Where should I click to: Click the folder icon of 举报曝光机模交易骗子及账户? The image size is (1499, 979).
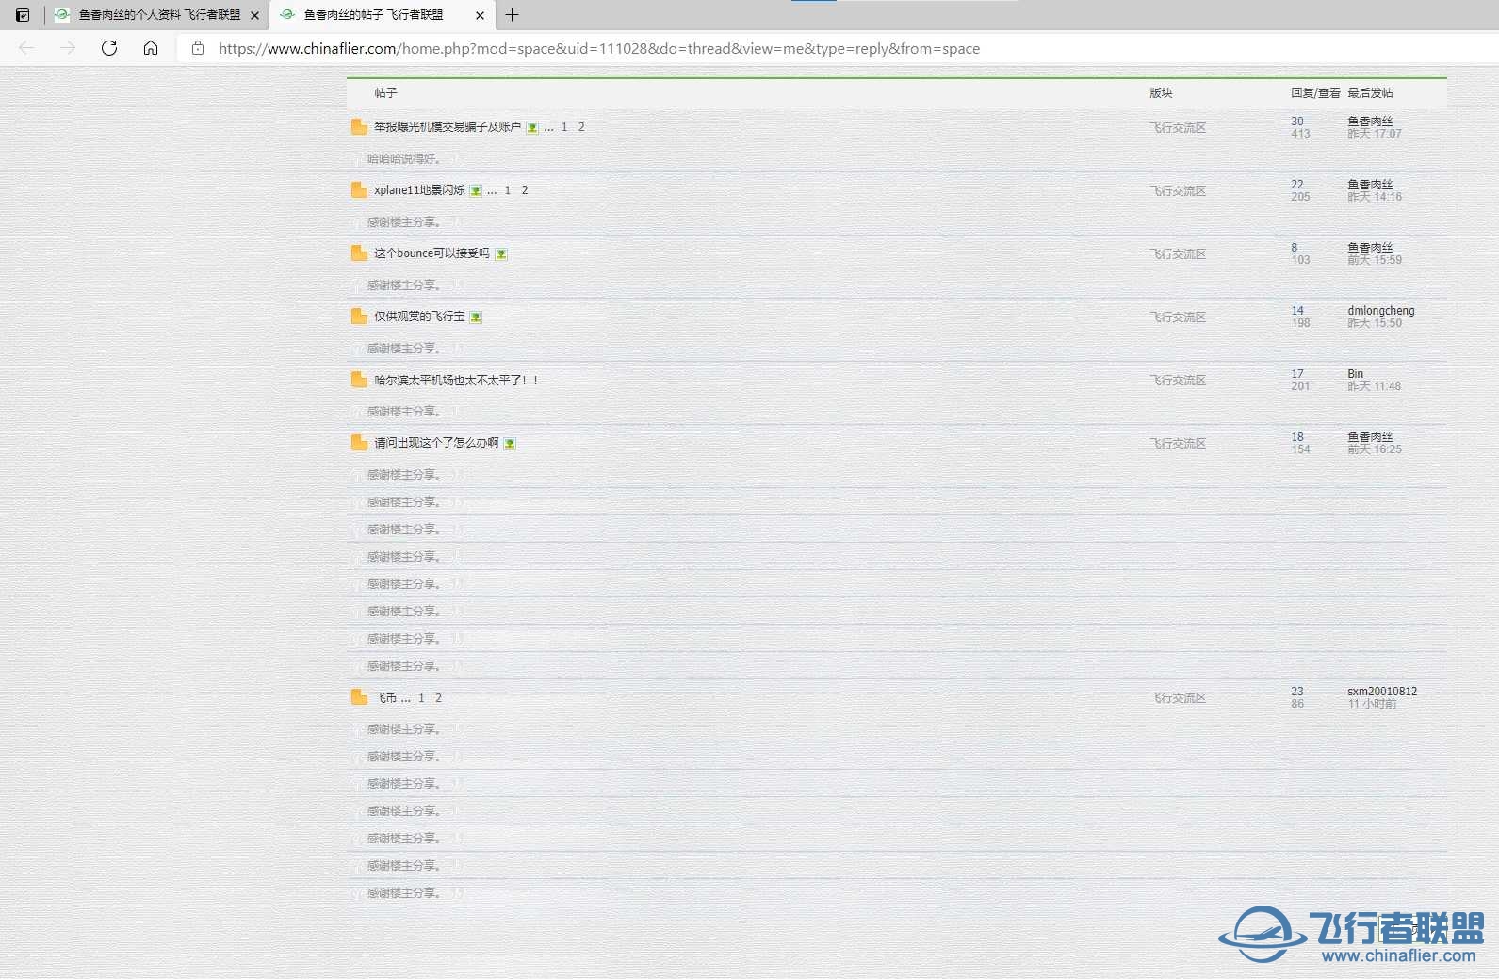click(x=359, y=127)
